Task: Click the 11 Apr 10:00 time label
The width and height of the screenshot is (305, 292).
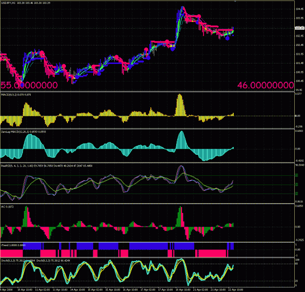Action: (60, 290)
